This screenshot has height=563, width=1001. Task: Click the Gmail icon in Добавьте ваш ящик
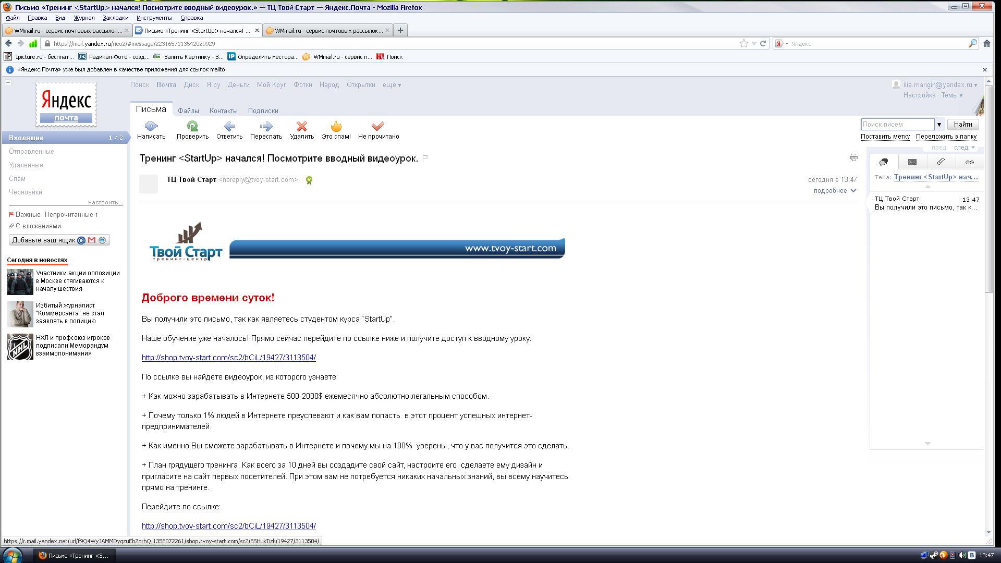(92, 240)
